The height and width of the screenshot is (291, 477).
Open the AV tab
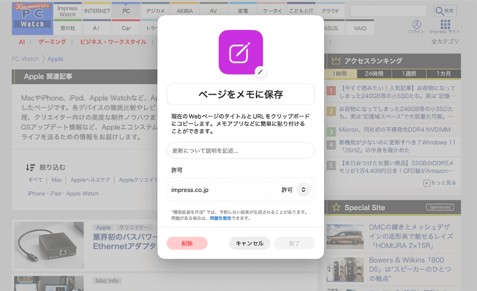tap(213, 11)
